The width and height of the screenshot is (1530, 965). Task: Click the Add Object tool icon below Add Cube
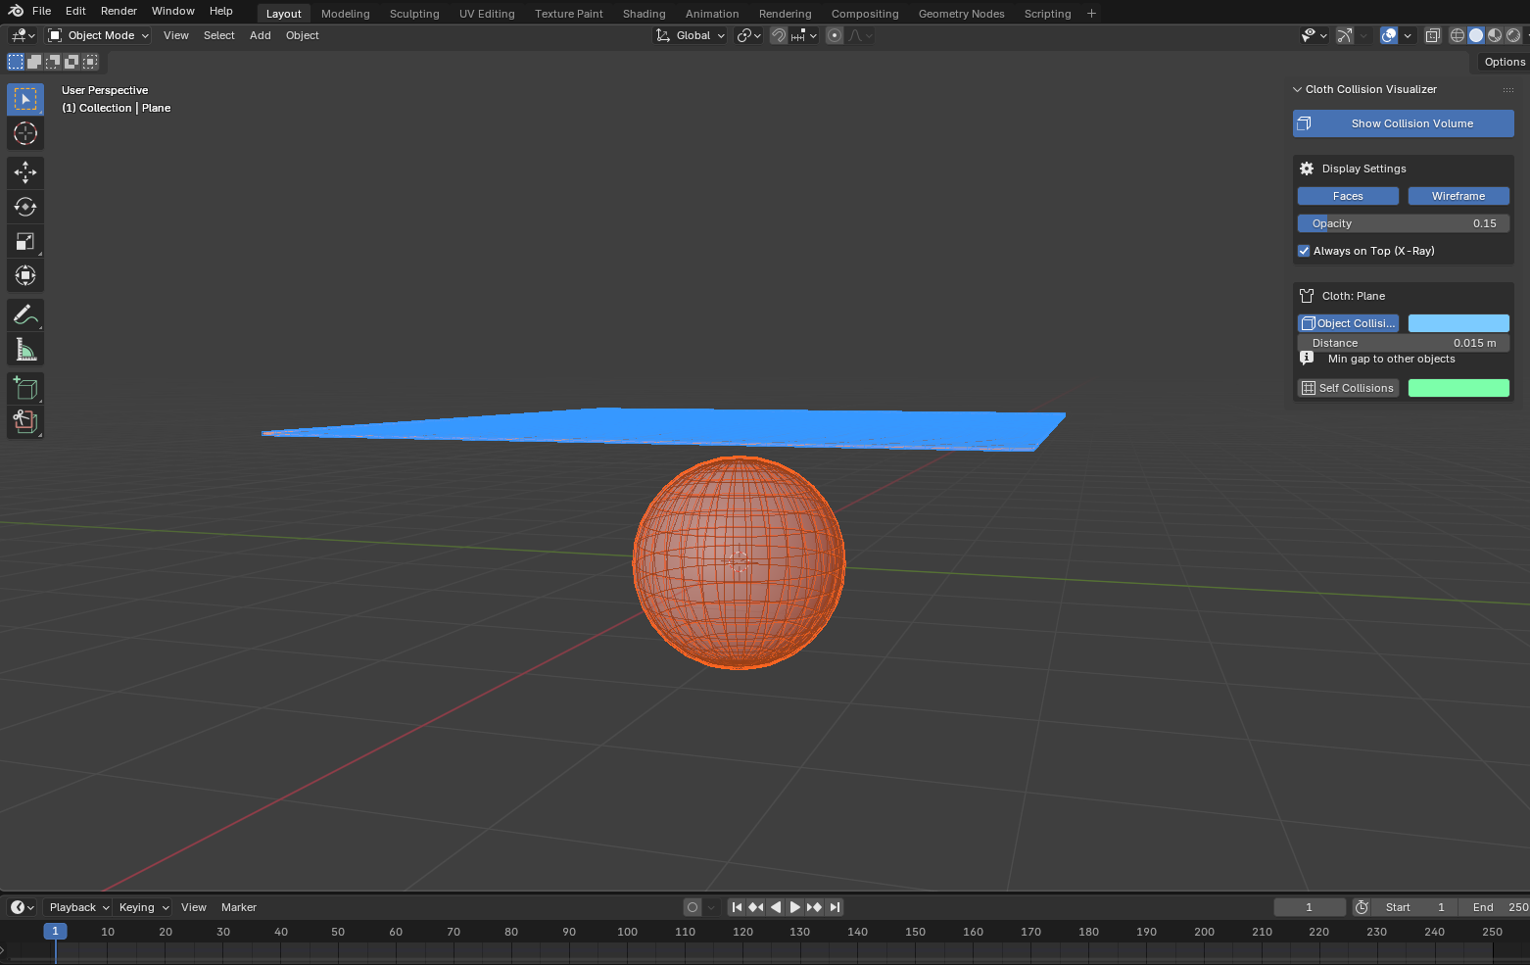click(x=25, y=422)
